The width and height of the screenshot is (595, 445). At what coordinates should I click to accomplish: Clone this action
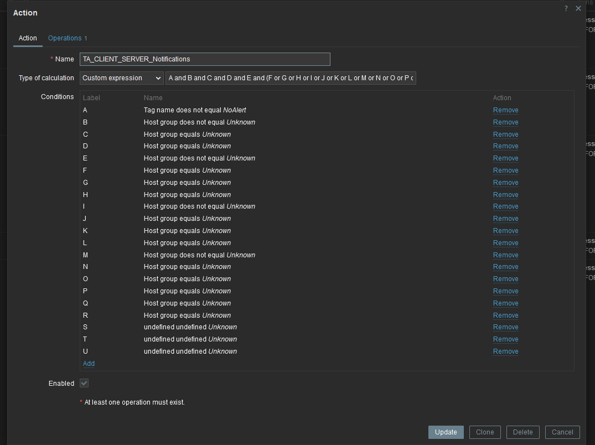point(485,432)
